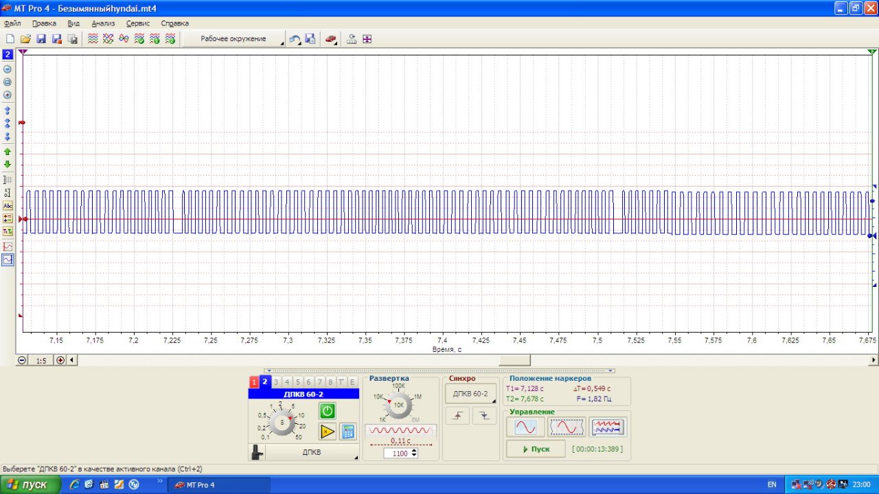The image size is (879, 494).
Task: Click the green channel power button
Action: click(328, 411)
